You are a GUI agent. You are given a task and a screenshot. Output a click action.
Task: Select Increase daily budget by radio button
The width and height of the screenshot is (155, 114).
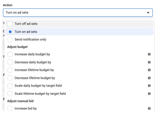point(10,54)
